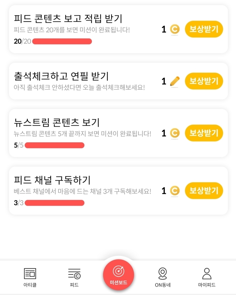Tap the 아티클 newspaper icon in bottom bar

pyautogui.click(x=30, y=274)
